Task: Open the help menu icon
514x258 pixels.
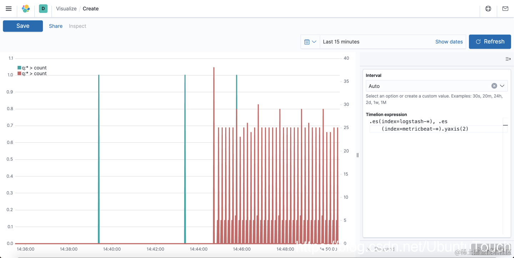Action: [488, 9]
